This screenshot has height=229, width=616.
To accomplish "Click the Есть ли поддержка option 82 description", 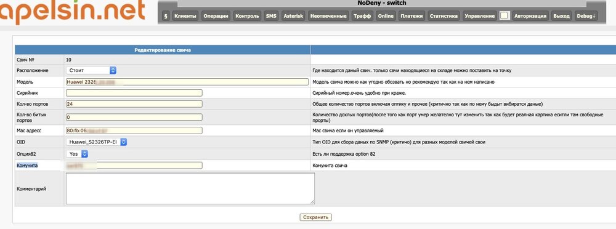I will click(x=344, y=154).
